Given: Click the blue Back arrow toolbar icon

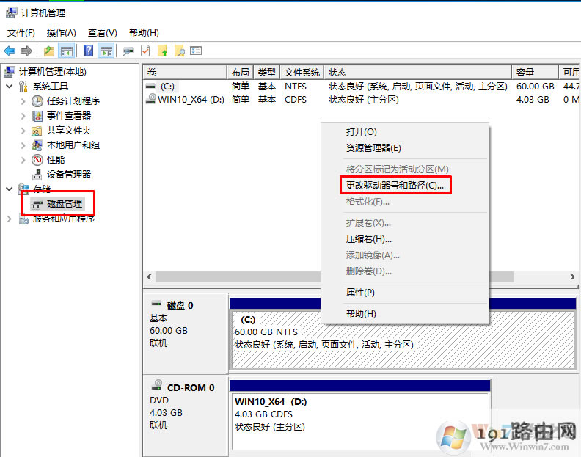Looking at the screenshot, I should pos(10,51).
